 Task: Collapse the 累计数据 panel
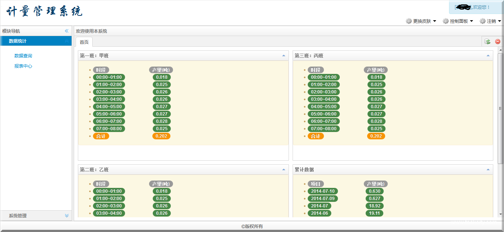click(488, 170)
